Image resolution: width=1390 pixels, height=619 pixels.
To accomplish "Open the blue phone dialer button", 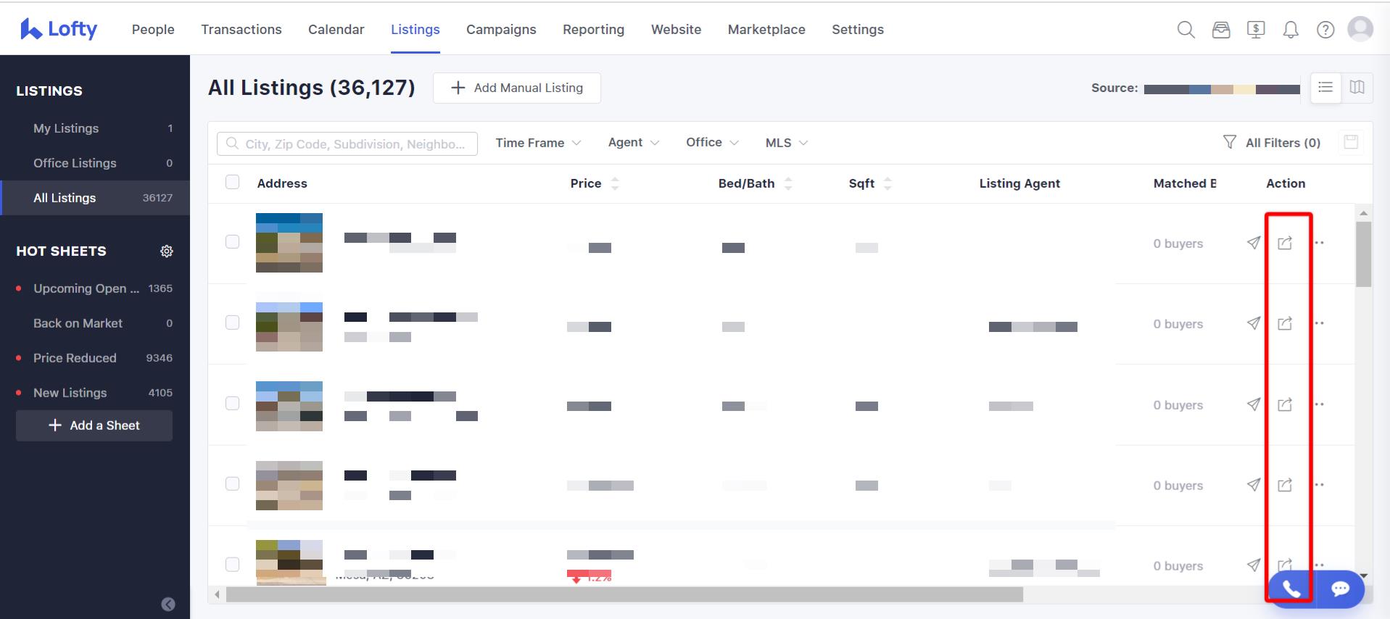I will (x=1291, y=589).
